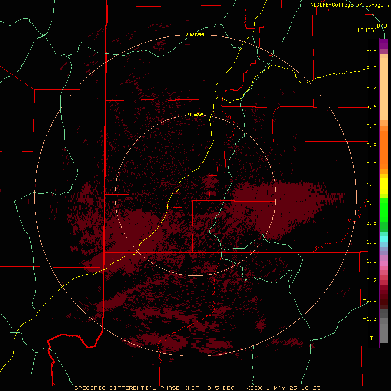
Task: Click the 7.4 value on the scale
Action: point(371,107)
